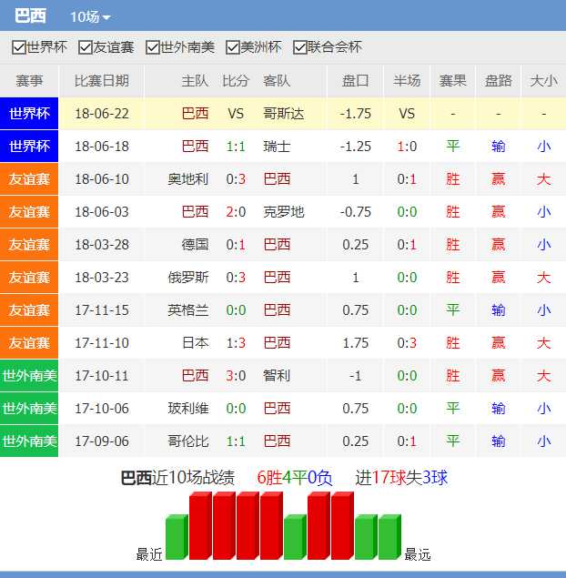Screen dimensions: 566x578
Task: Click 克罗地 away team link
Action: point(283,212)
